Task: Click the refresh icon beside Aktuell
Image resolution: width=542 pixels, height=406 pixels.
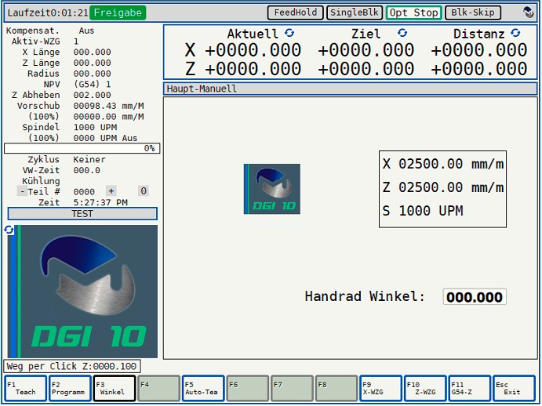Action: point(289,33)
